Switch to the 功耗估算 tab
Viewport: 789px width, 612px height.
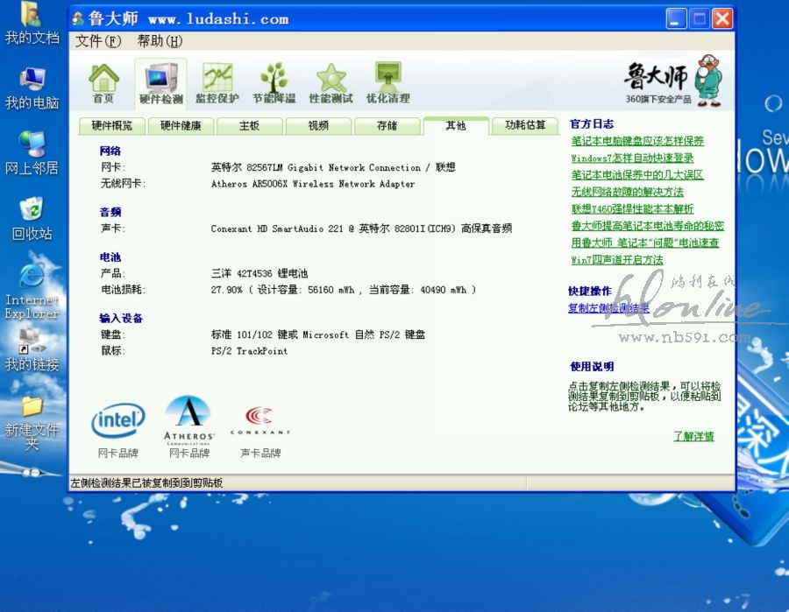[525, 126]
